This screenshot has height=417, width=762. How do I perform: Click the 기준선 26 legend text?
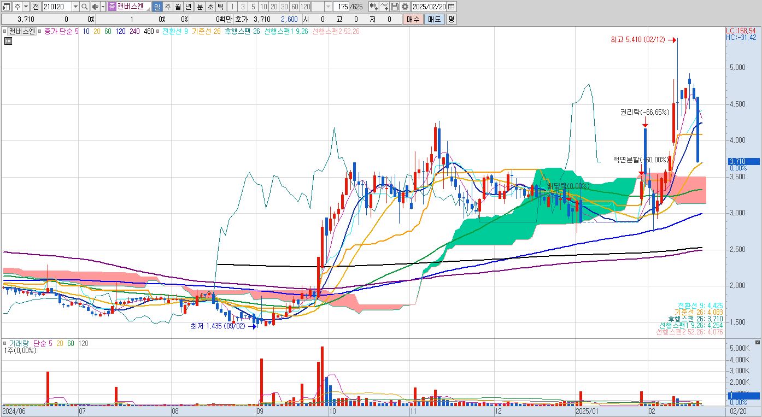(206, 31)
